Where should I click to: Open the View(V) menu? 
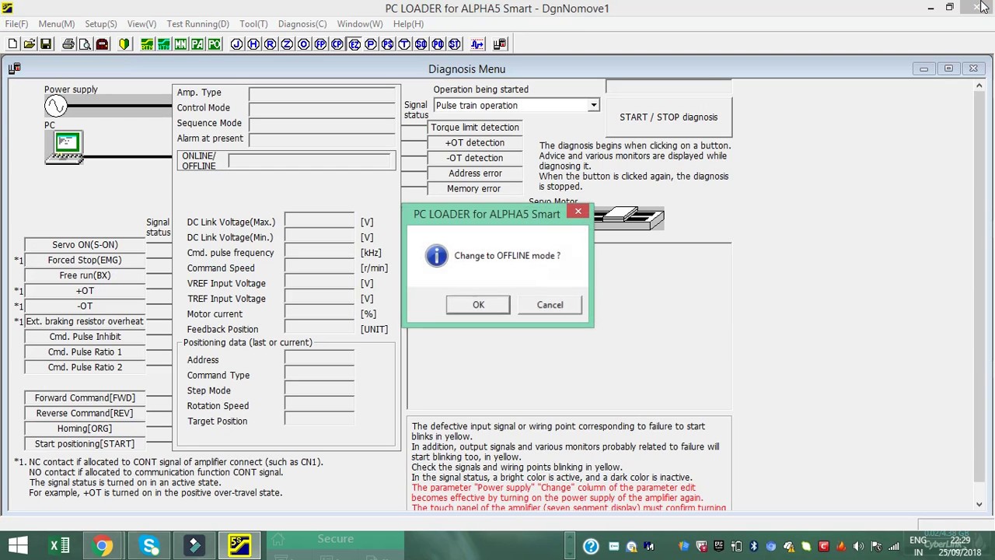coord(141,24)
